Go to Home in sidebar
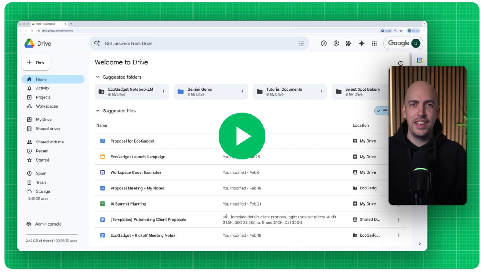Screen dimensions: 484x272 tap(53, 79)
